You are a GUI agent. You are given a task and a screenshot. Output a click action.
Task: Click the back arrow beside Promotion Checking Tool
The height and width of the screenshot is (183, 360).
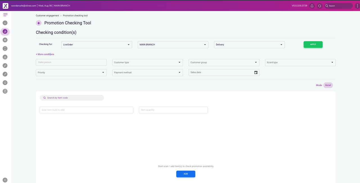point(39,23)
